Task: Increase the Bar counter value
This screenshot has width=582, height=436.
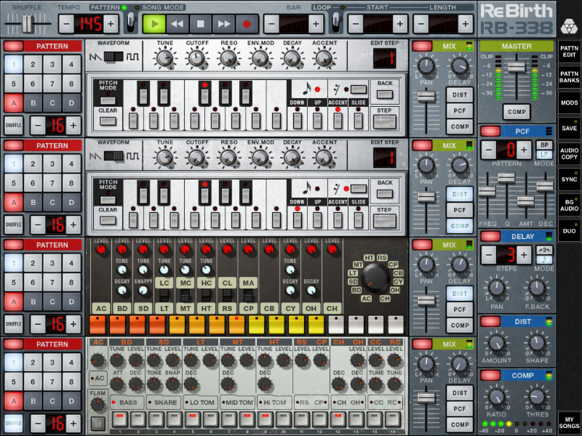Action: pyautogui.click(x=316, y=24)
